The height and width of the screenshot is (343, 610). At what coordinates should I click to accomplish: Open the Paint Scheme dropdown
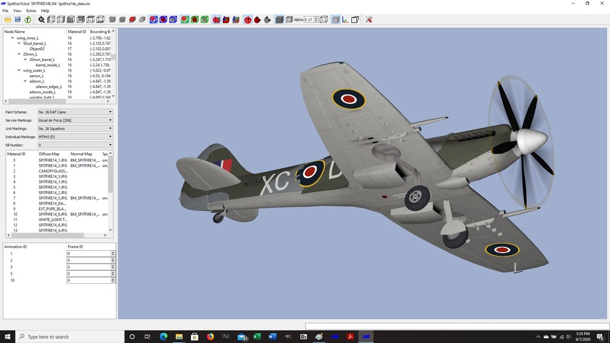(x=75, y=112)
